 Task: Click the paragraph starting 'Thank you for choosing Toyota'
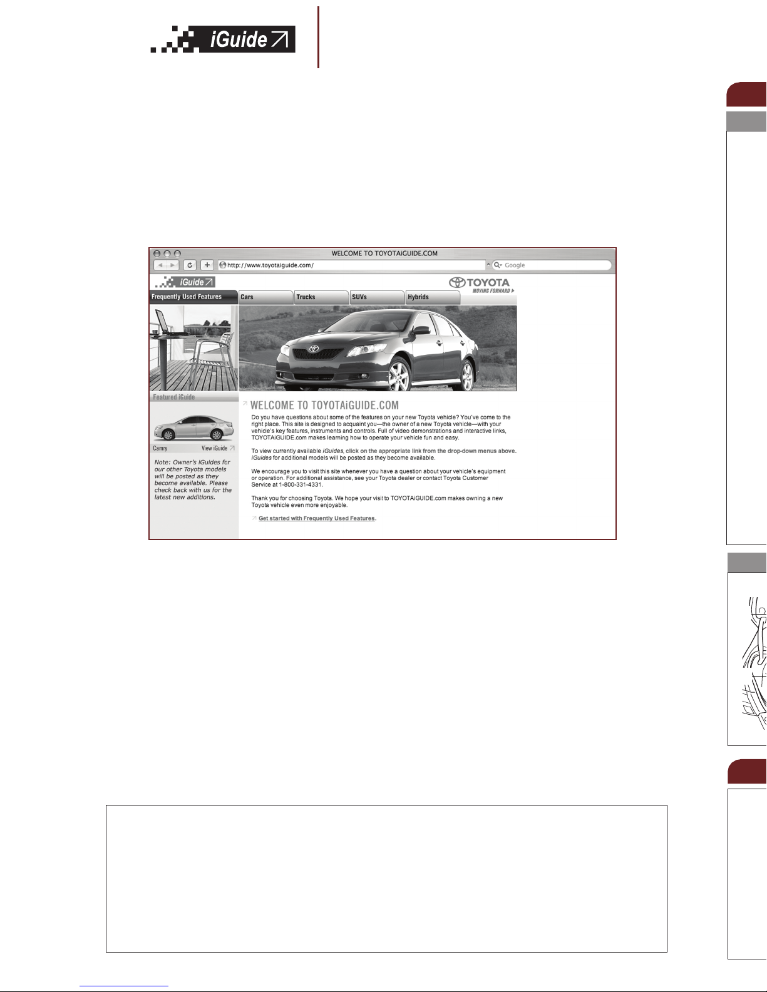point(377,502)
